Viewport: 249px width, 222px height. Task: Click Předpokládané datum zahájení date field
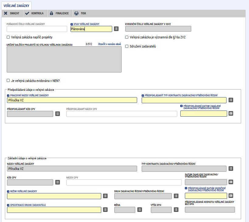204,114
